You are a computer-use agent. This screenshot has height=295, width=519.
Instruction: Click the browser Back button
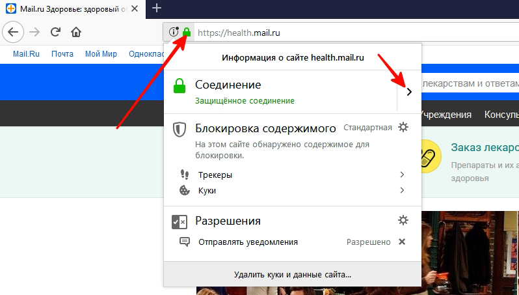(13, 32)
